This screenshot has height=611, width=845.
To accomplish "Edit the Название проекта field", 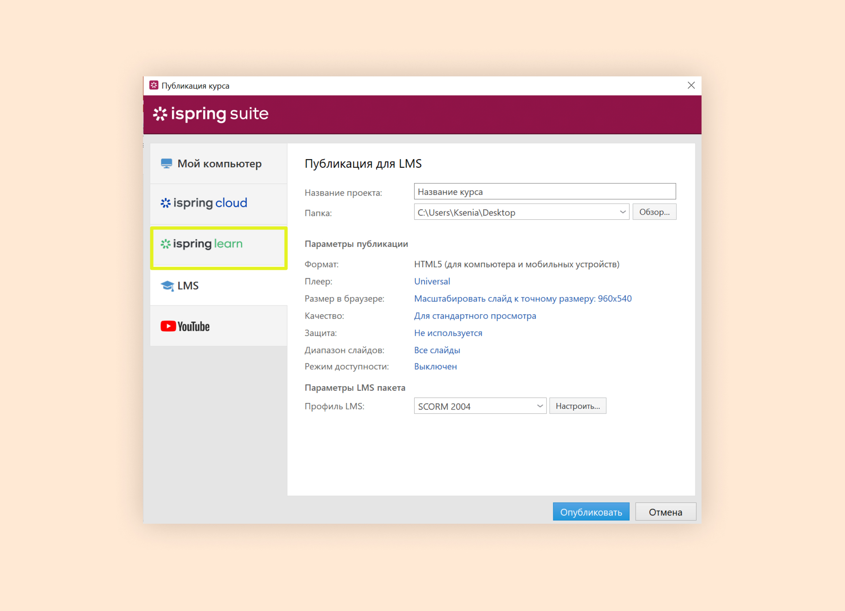I will tap(545, 191).
